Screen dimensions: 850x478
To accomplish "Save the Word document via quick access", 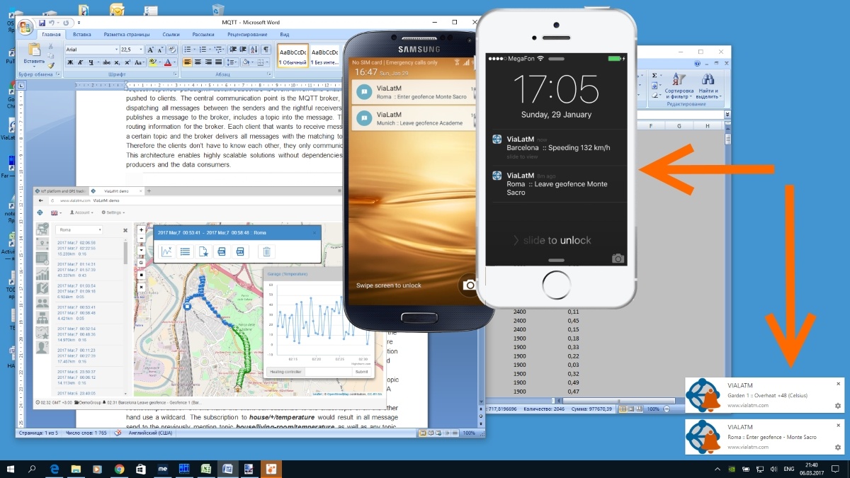I will tap(42, 23).
